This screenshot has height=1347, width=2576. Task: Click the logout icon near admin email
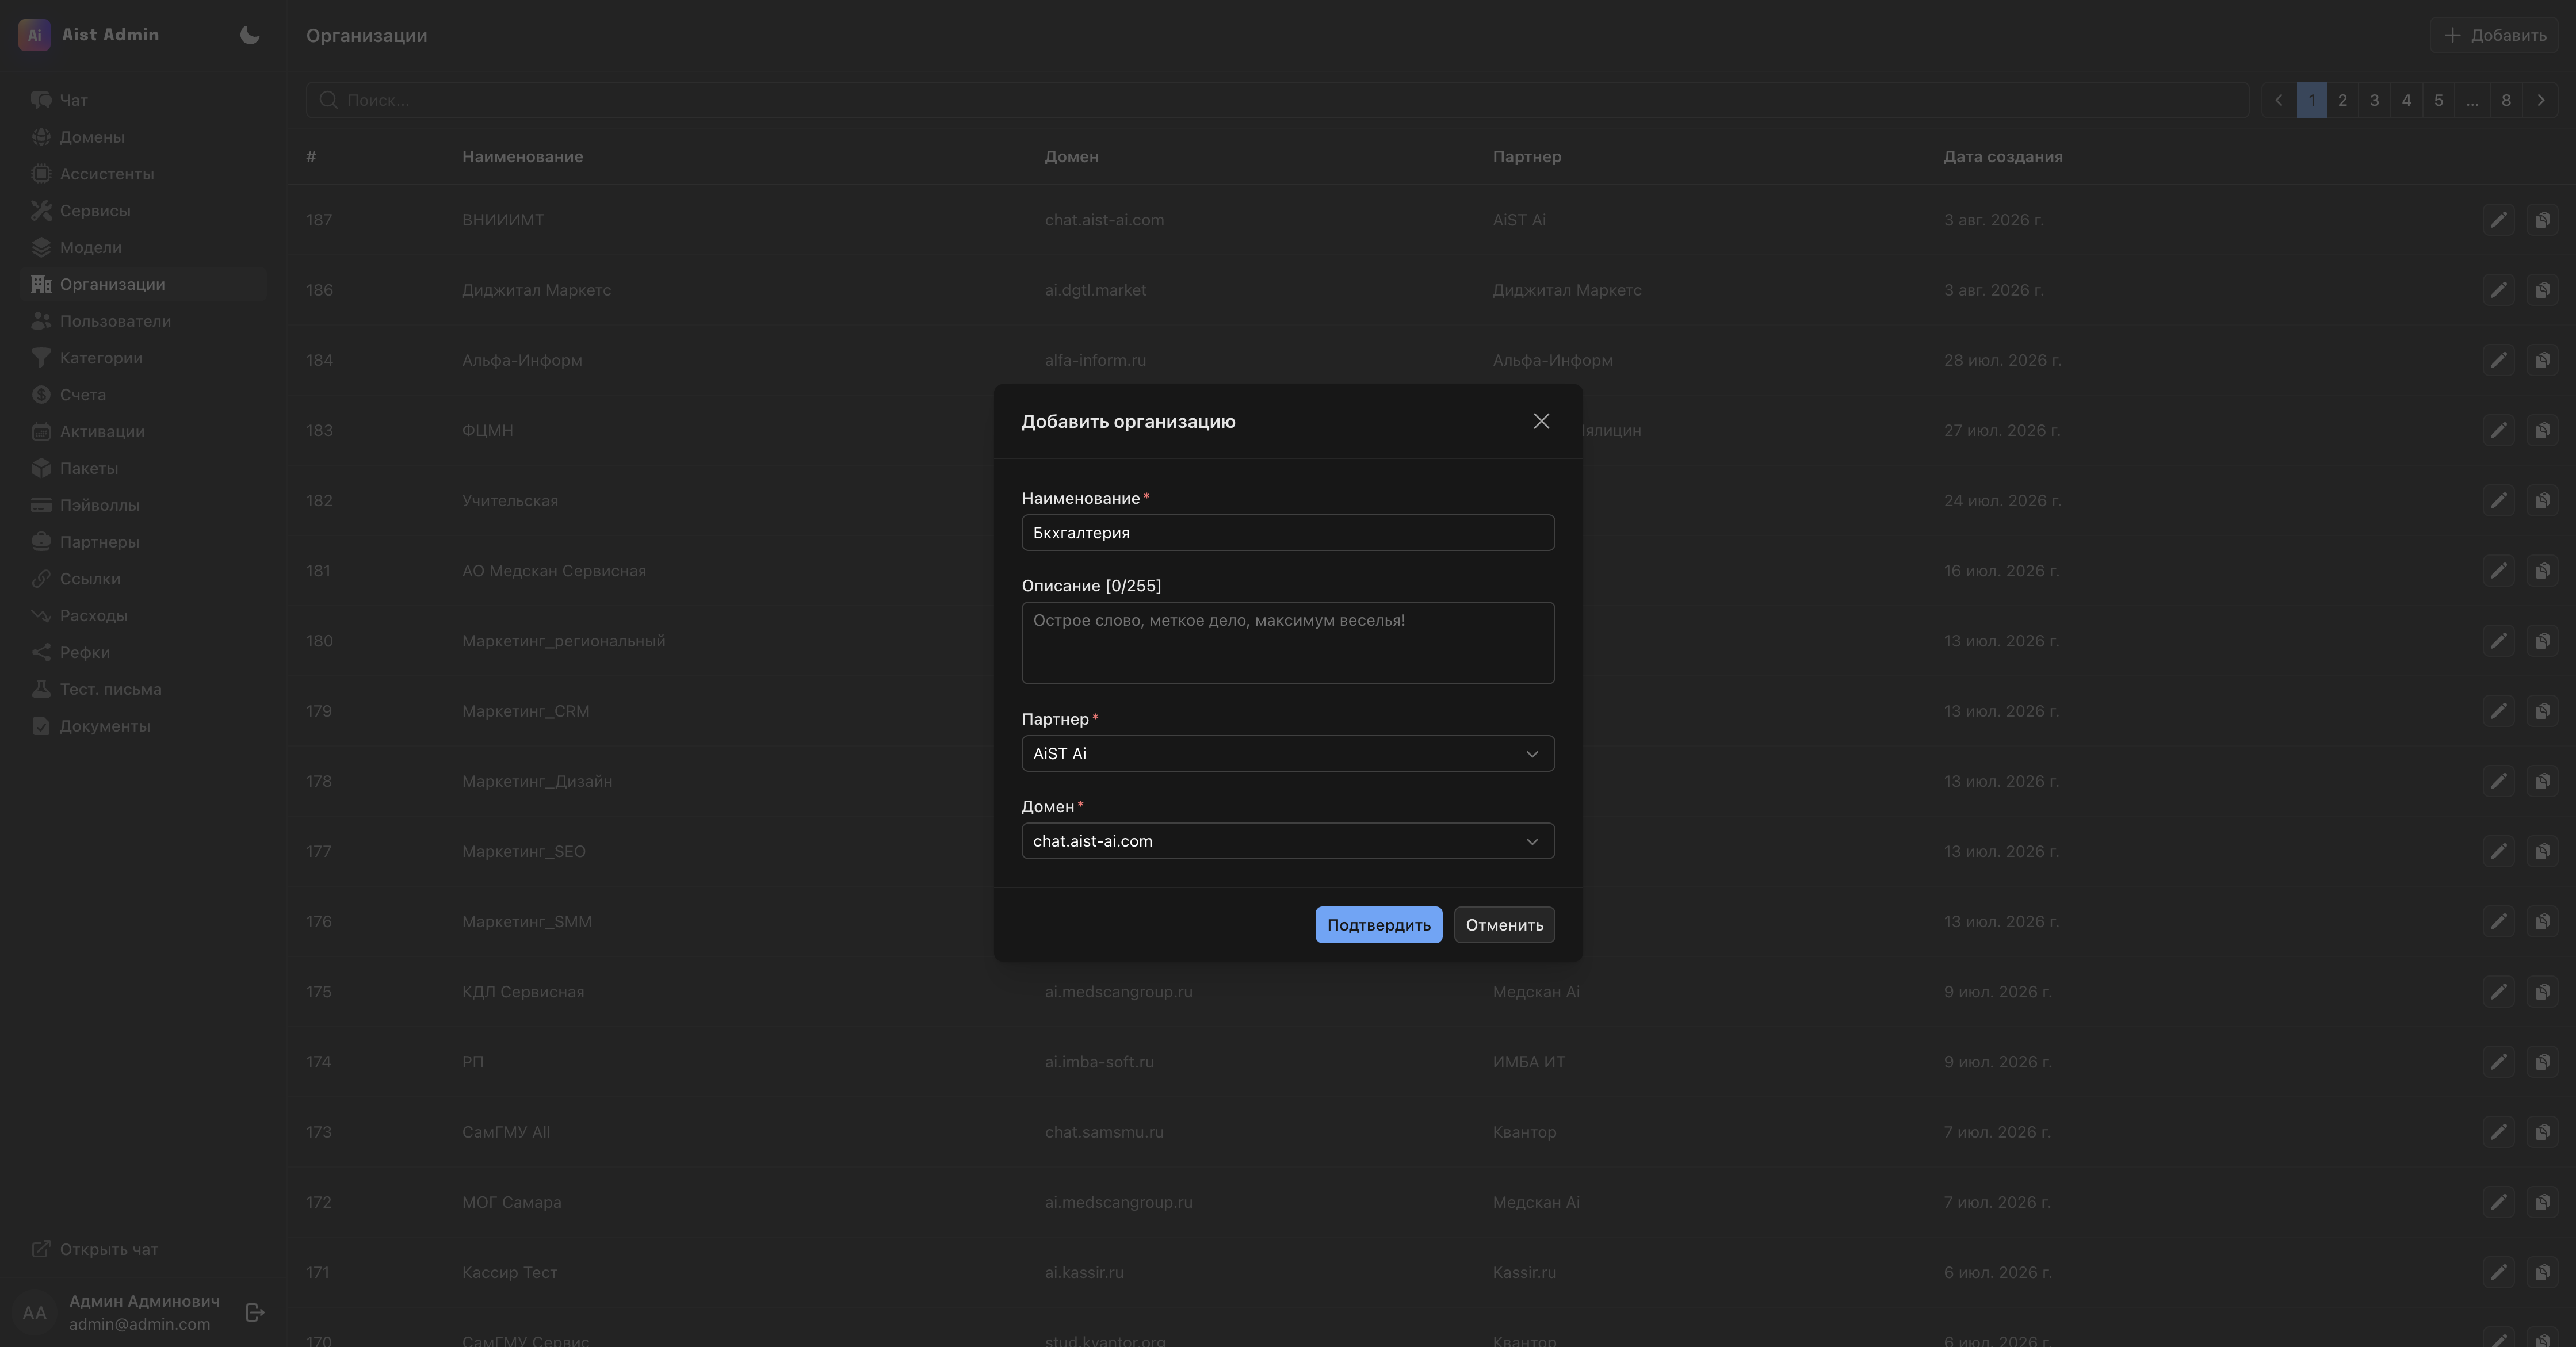click(x=255, y=1312)
